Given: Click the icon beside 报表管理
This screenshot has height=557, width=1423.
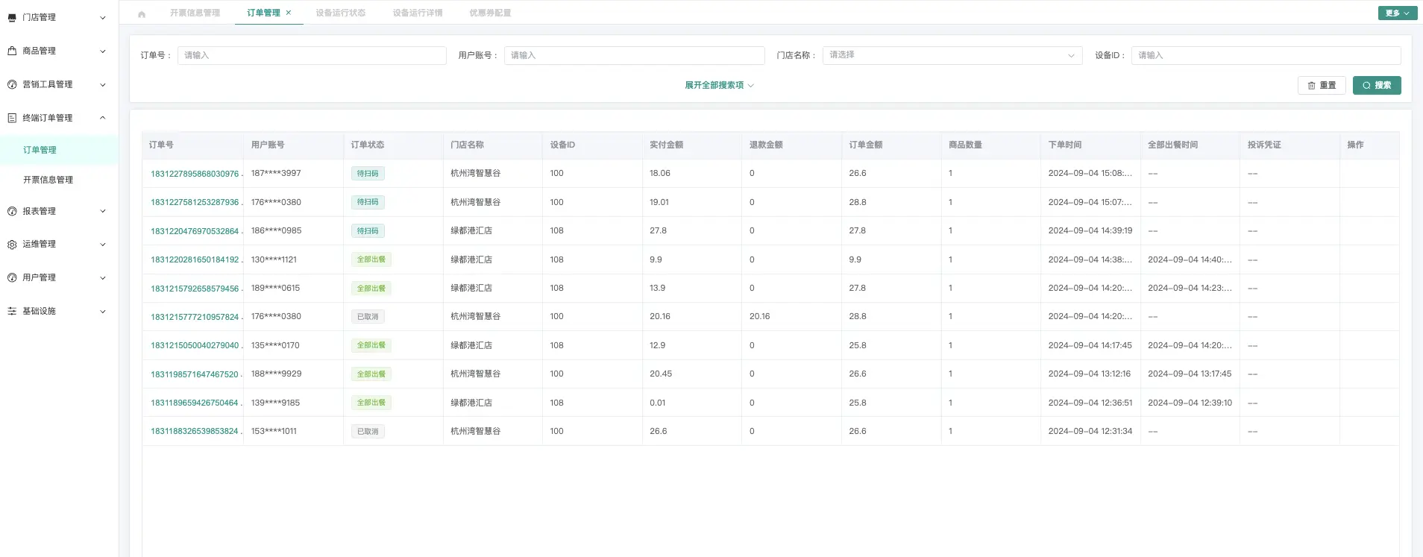Looking at the screenshot, I should pyautogui.click(x=12, y=212).
